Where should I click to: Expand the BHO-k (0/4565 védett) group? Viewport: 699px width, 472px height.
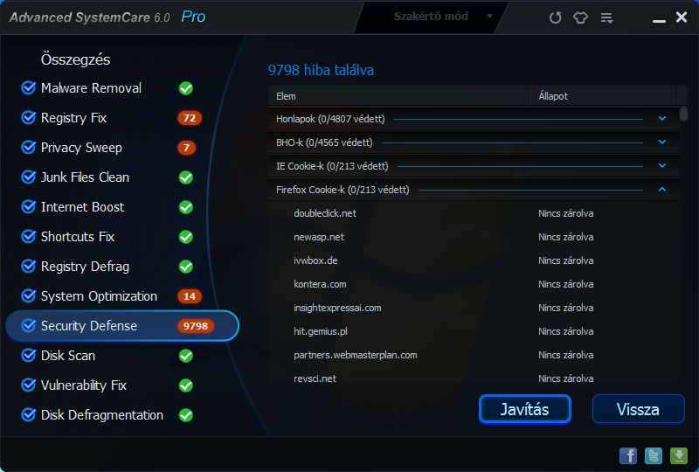[x=662, y=142]
